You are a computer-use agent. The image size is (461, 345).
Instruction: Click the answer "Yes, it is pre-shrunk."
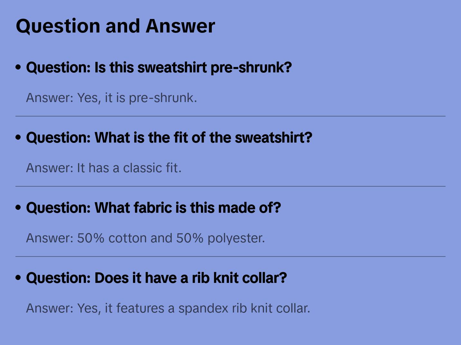pos(111,98)
